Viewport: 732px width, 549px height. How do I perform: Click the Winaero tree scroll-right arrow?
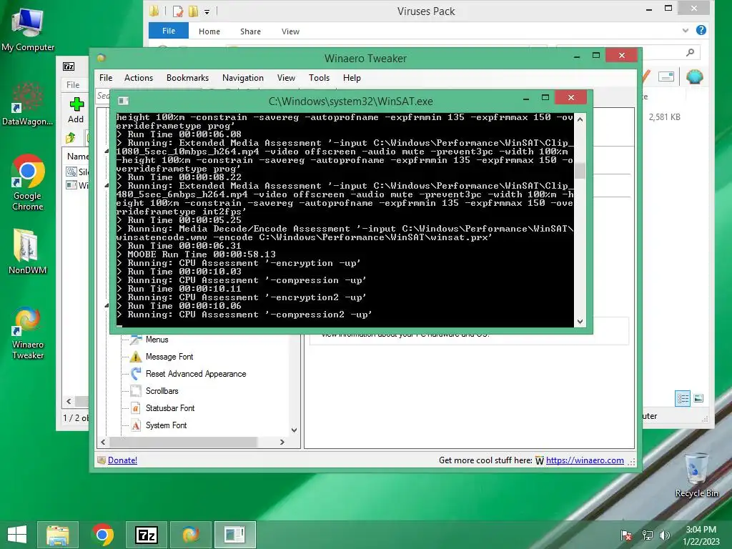(x=282, y=442)
